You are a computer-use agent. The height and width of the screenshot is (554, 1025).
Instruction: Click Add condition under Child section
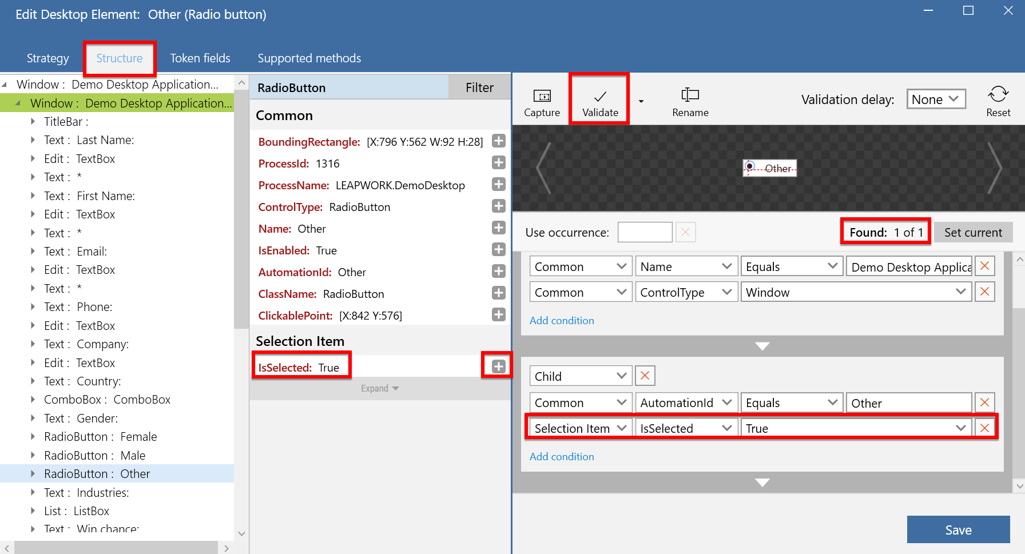(562, 457)
